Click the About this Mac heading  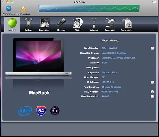111,41
